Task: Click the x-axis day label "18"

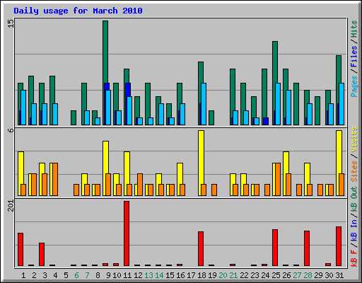Action: click(x=202, y=275)
